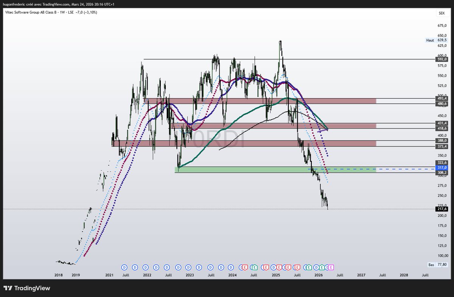Click the dividend marker directly above the 2022 label
The height and width of the screenshot is (297, 454).
click(x=146, y=267)
